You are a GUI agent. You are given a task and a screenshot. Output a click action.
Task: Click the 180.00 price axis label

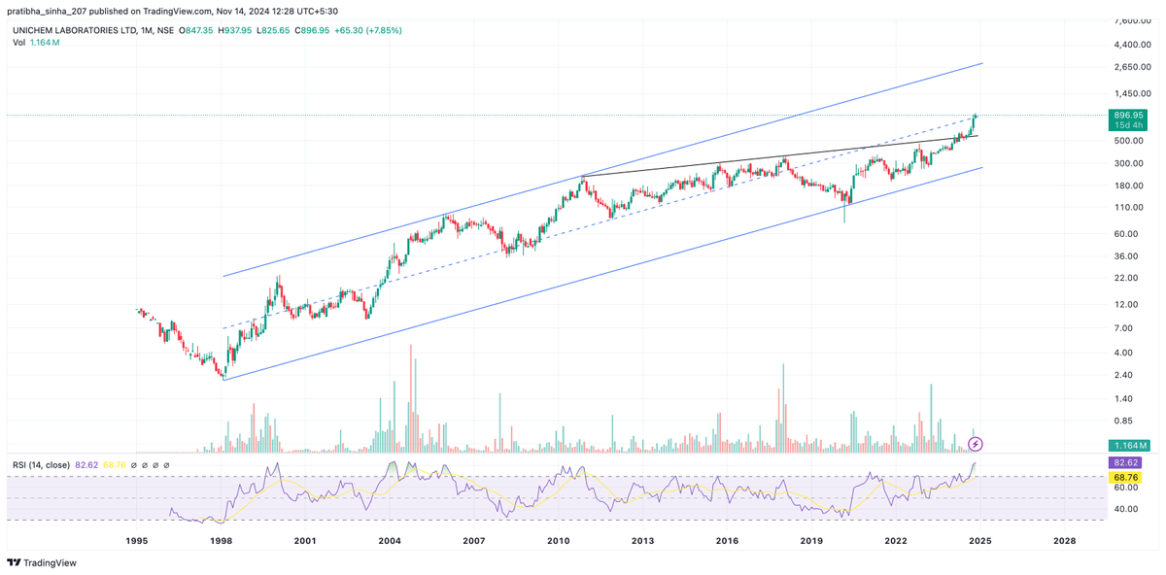coord(1128,186)
